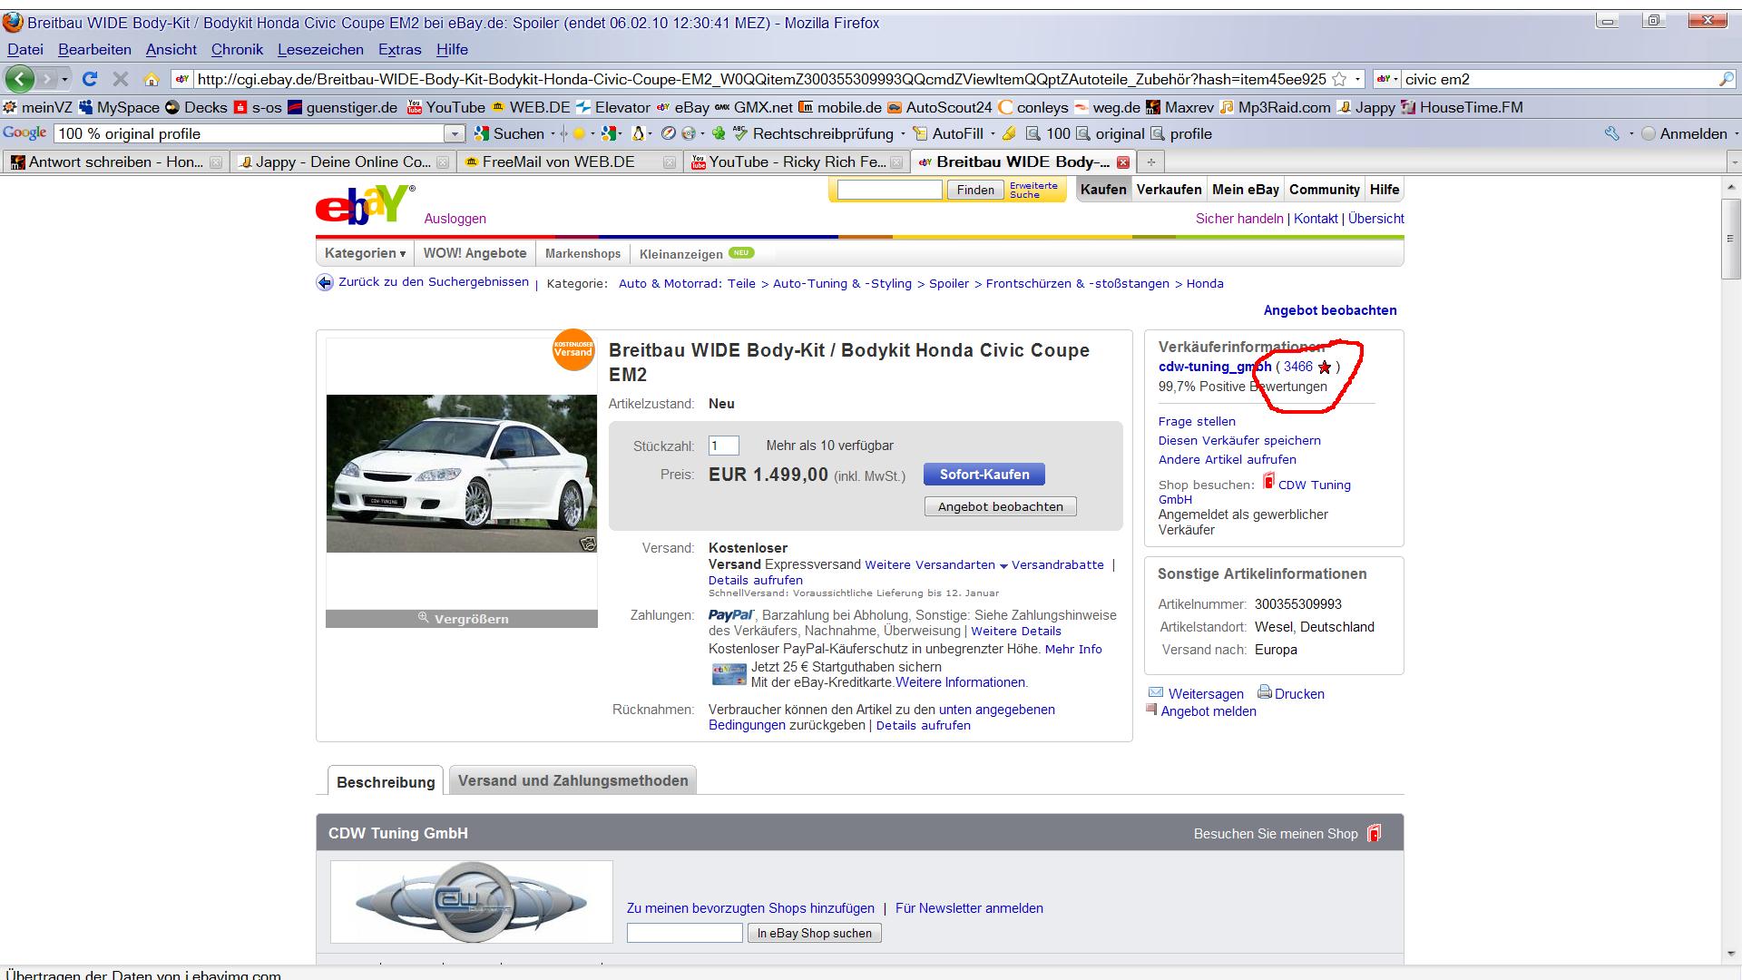Screen dimensions: 1742x980
Task: Stop loading with the X icon
Action: pos(121,79)
